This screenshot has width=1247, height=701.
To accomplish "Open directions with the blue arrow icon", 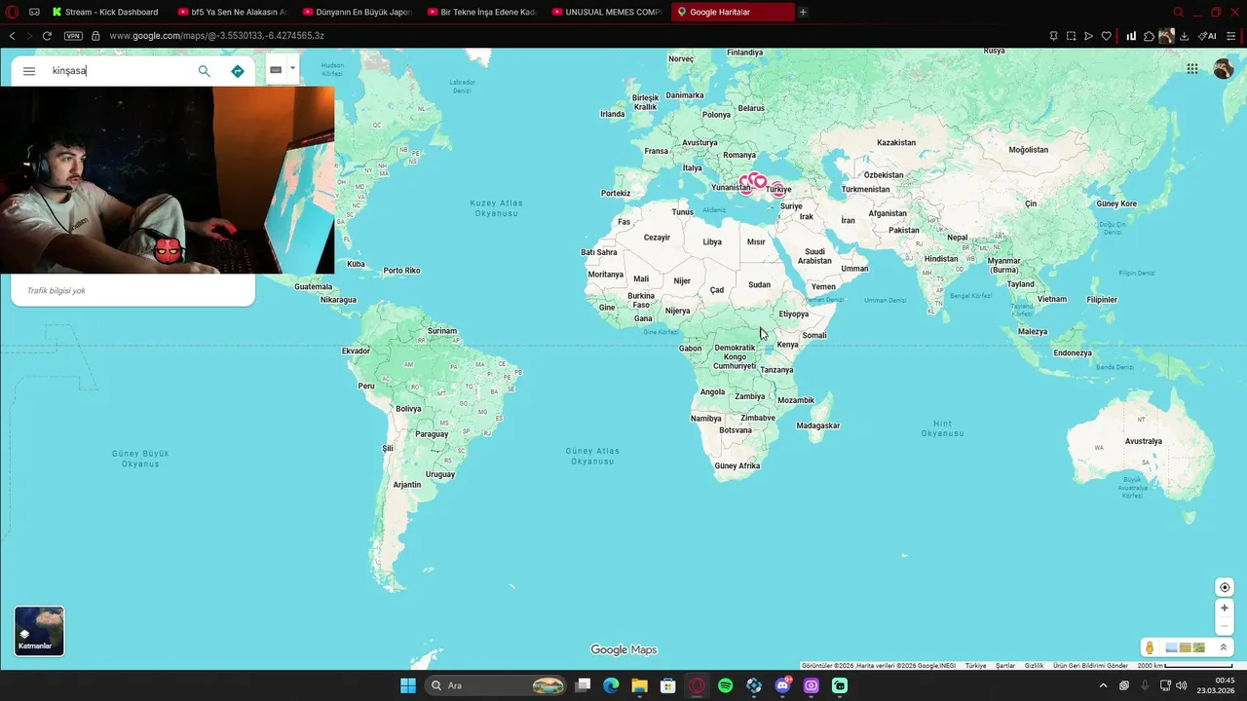I will pos(238,71).
